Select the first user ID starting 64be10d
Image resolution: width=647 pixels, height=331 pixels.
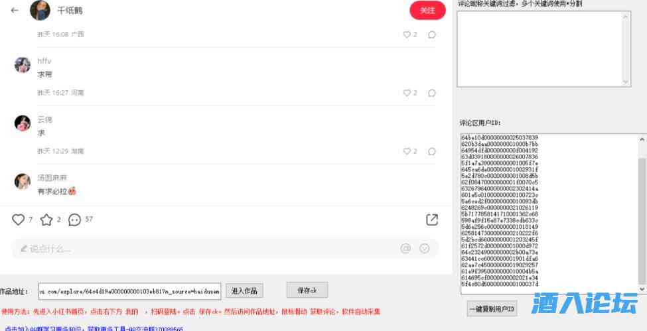click(x=500, y=137)
